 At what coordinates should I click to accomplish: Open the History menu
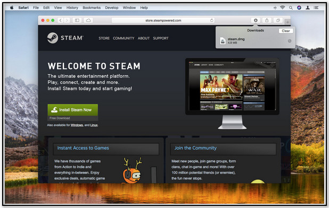(72, 8)
